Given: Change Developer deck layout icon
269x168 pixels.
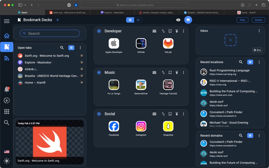Looking at the screenshot, I should click(x=154, y=31).
